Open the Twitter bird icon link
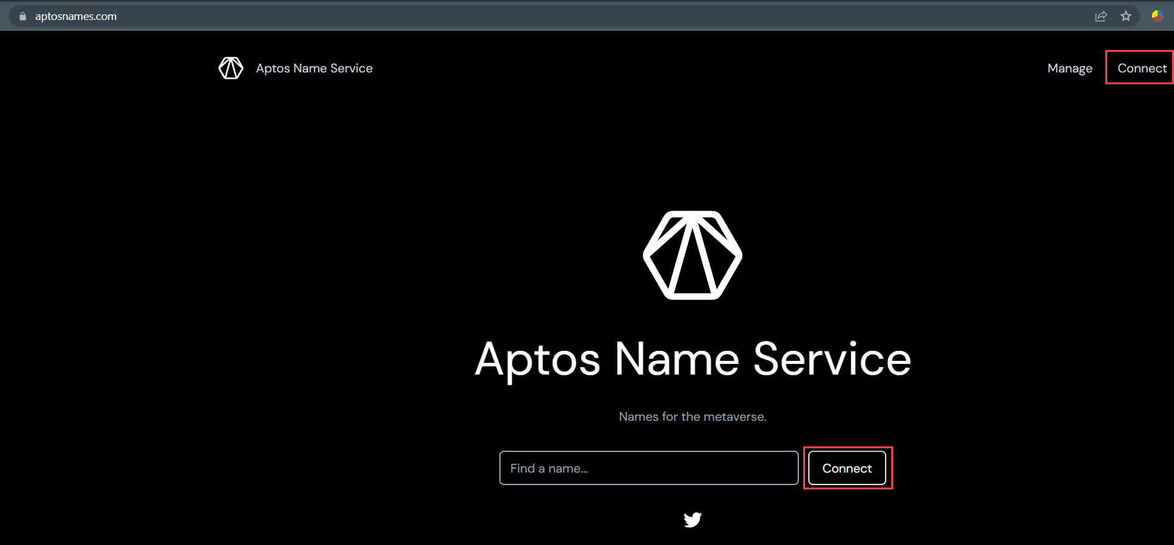The image size is (1174, 545). point(693,519)
